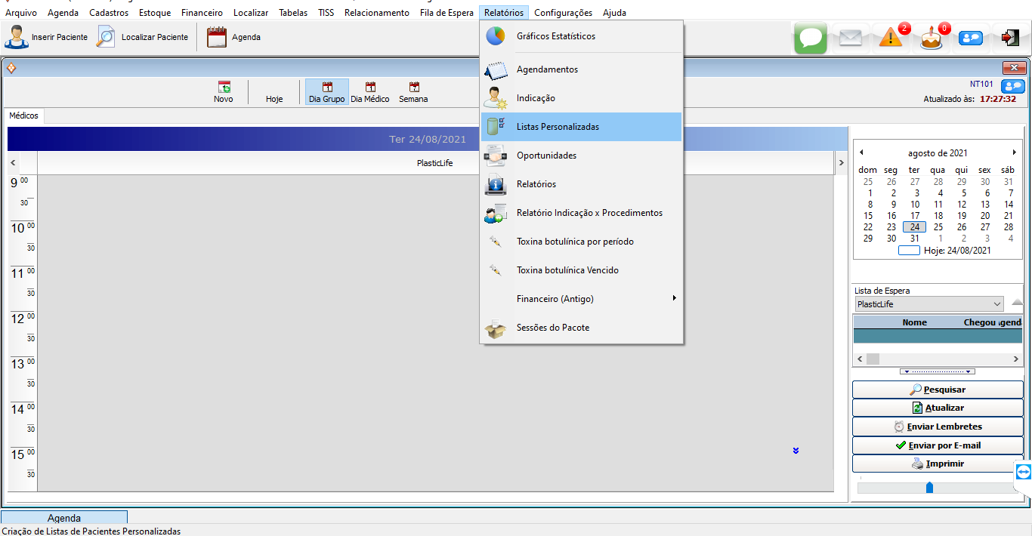Screen dimensions: 1032x536
Task: Go to next month in calendar
Action: coord(1015,152)
